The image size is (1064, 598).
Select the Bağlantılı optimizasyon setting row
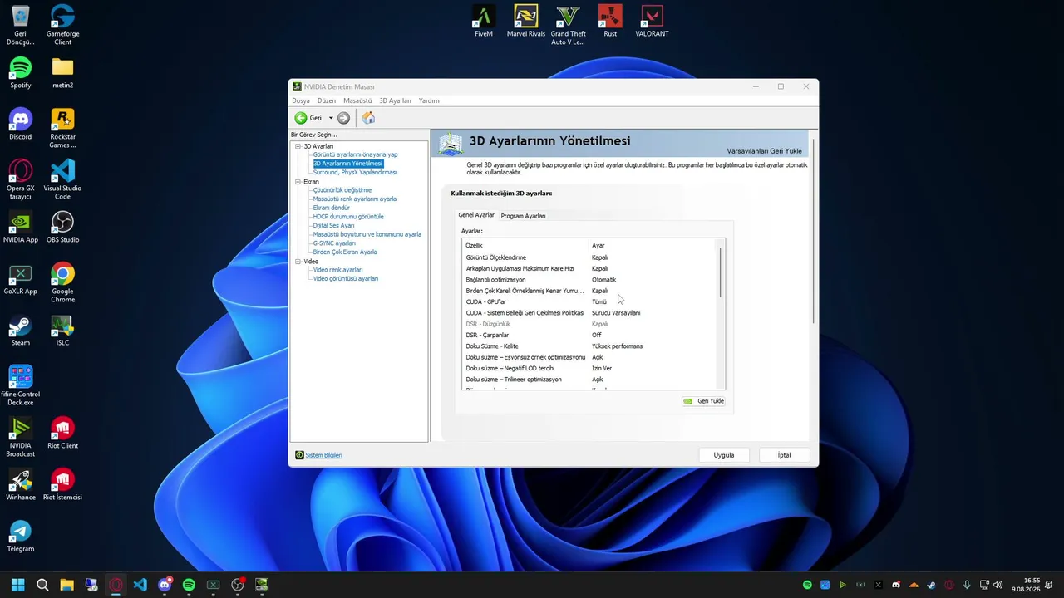pos(590,280)
